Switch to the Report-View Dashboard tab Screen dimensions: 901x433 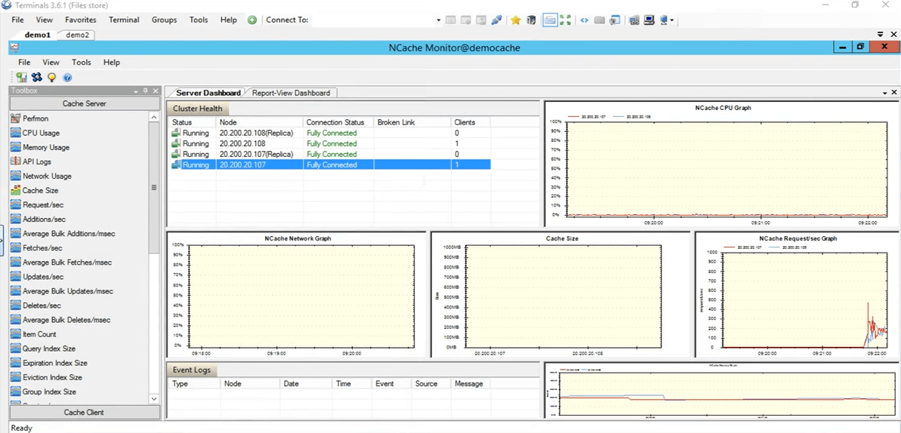coord(292,93)
